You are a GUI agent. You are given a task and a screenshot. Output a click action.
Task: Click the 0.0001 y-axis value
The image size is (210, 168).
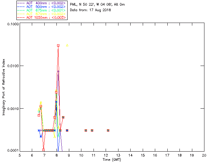13,151
